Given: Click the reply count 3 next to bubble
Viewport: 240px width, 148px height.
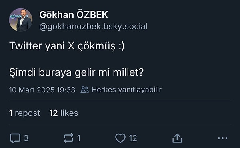Looking at the screenshot, I should pyautogui.click(x=26, y=138).
